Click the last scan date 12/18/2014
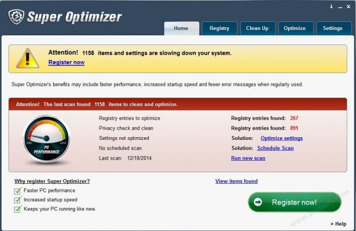The width and height of the screenshot is (356, 231). (x=139, y=158)
